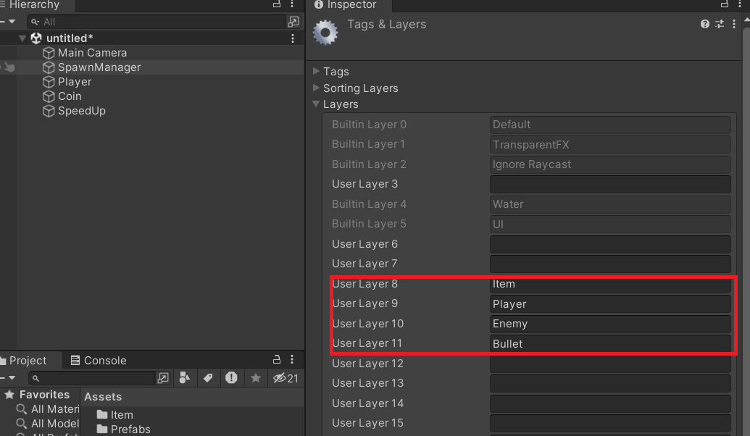The image size is (750, 436).
Task: Open the Project panel kebab menu
Action: point(292,359)
